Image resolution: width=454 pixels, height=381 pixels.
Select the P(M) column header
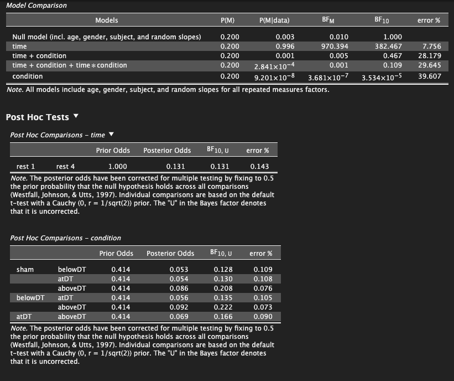(x=227, y=20)
